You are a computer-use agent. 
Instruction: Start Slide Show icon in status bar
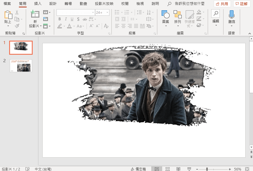(189, 169)
